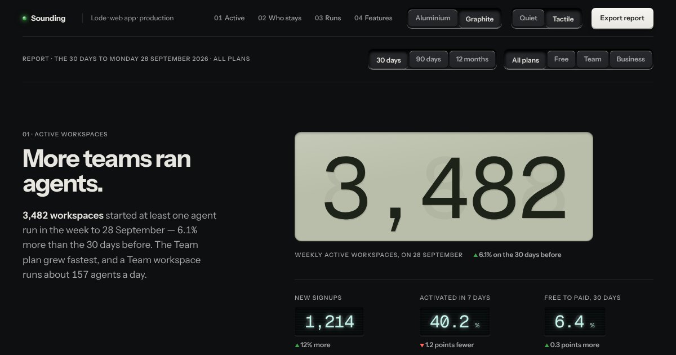Switch theme to Graphite

pos(479,19)
